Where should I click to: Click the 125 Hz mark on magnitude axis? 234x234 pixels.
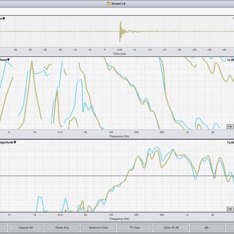(111, 215)
